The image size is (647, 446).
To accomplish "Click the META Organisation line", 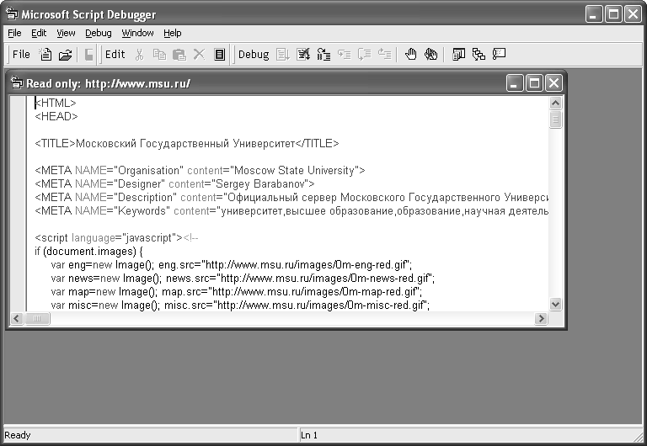I will (201, 170).
